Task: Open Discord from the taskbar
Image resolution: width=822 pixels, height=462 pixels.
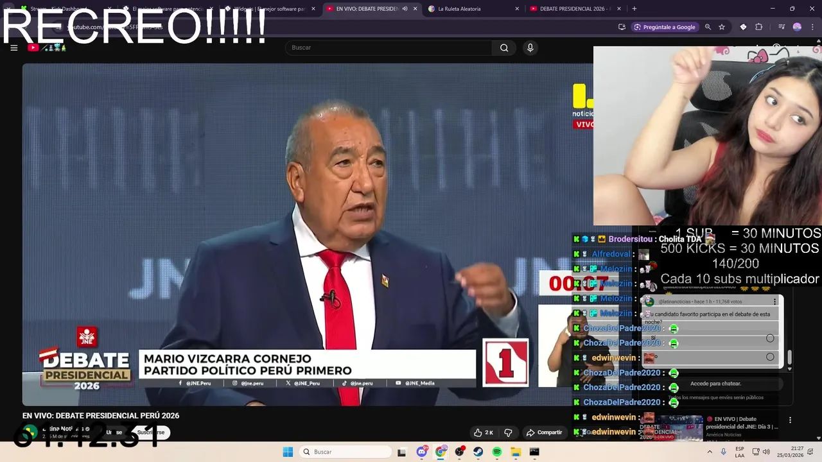Action: [x=422, y=452]
